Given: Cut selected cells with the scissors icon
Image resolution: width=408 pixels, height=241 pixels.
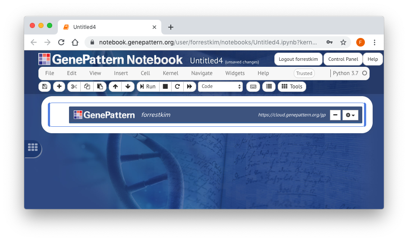Looking at the screenshot, I should pos(74,87).
